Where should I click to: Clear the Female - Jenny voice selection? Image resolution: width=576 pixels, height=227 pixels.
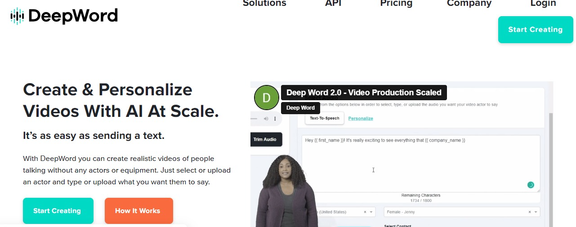530,212
